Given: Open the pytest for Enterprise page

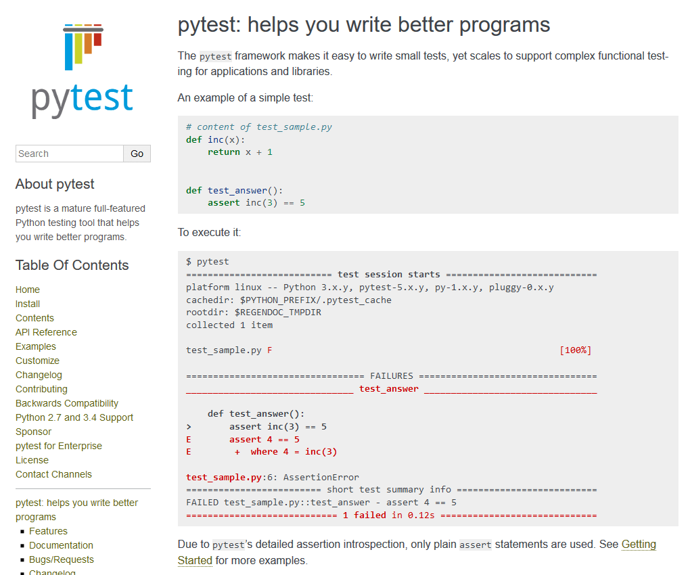Looking at the screenshot, I should point(59,446).
